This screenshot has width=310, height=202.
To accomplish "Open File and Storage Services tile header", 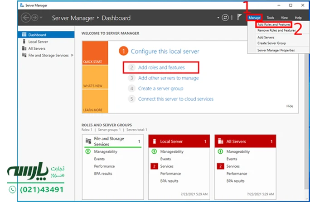I will coord(113,141).
